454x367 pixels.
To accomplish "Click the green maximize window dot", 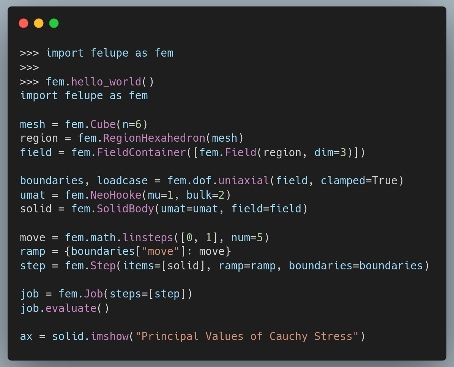I will point(54,23).
